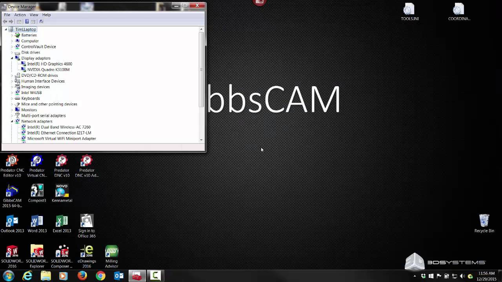Click the device tree scrollbar down arrow
The height and width of the screenshot is (282, 502).
tap(201, 139)
